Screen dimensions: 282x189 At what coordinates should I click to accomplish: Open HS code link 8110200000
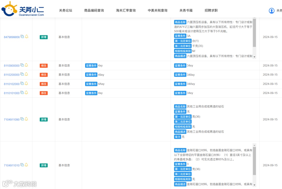point(12,75)
